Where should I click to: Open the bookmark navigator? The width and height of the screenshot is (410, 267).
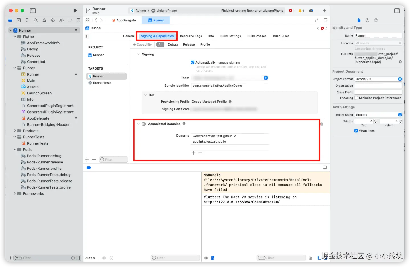click(27, 20)
